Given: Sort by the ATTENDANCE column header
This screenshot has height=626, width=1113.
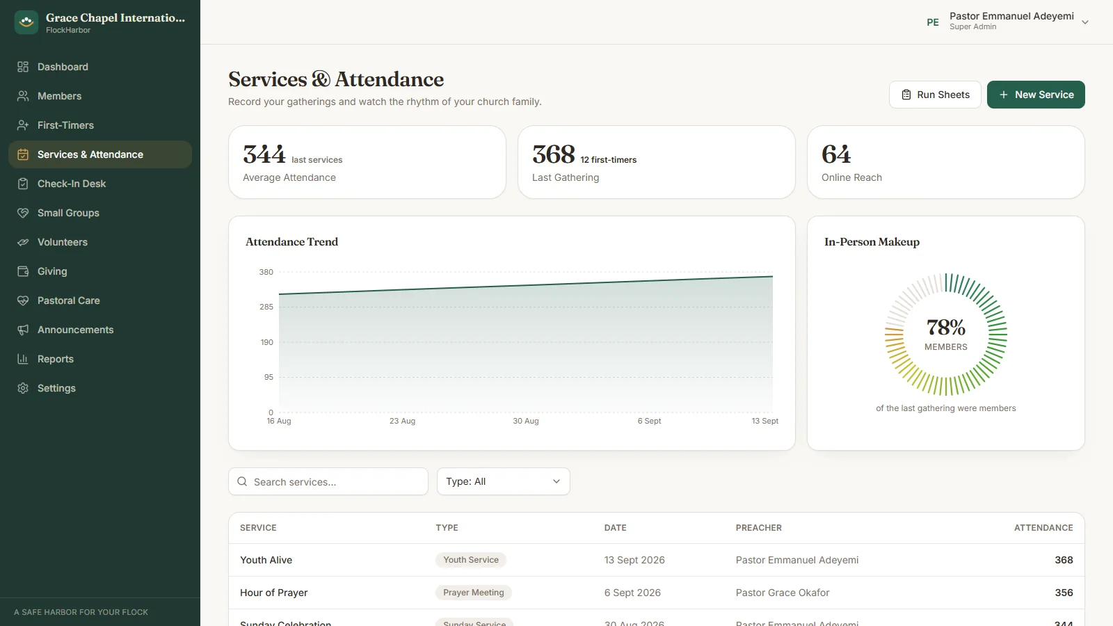Looking at the screenshot, I should point(1043,528).
